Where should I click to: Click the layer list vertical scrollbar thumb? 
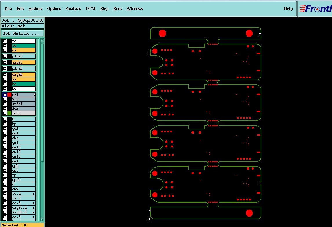point(42,103)
